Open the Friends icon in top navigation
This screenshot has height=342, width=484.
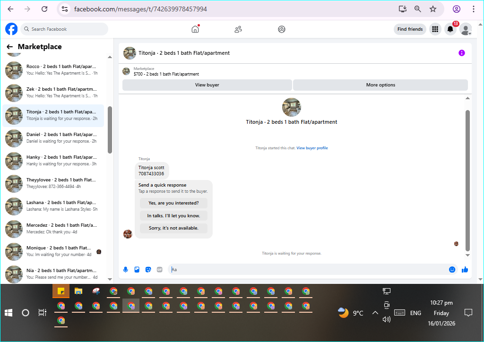click(x=238, y=29)
